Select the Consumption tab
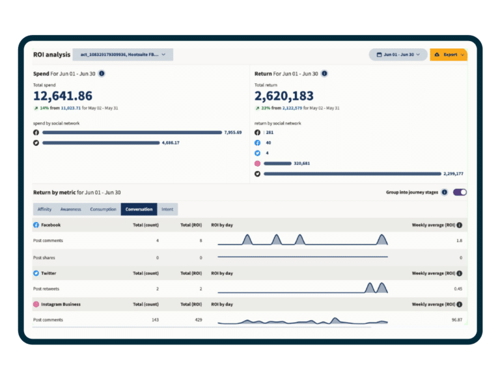The height and width of the screenshot is (375, 500). [x=103, y=210]
